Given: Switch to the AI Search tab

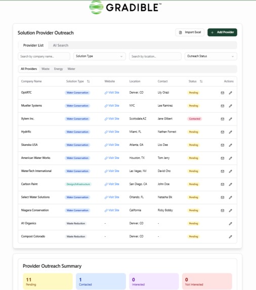Looking at the screenshot, I should pos(61,46).
